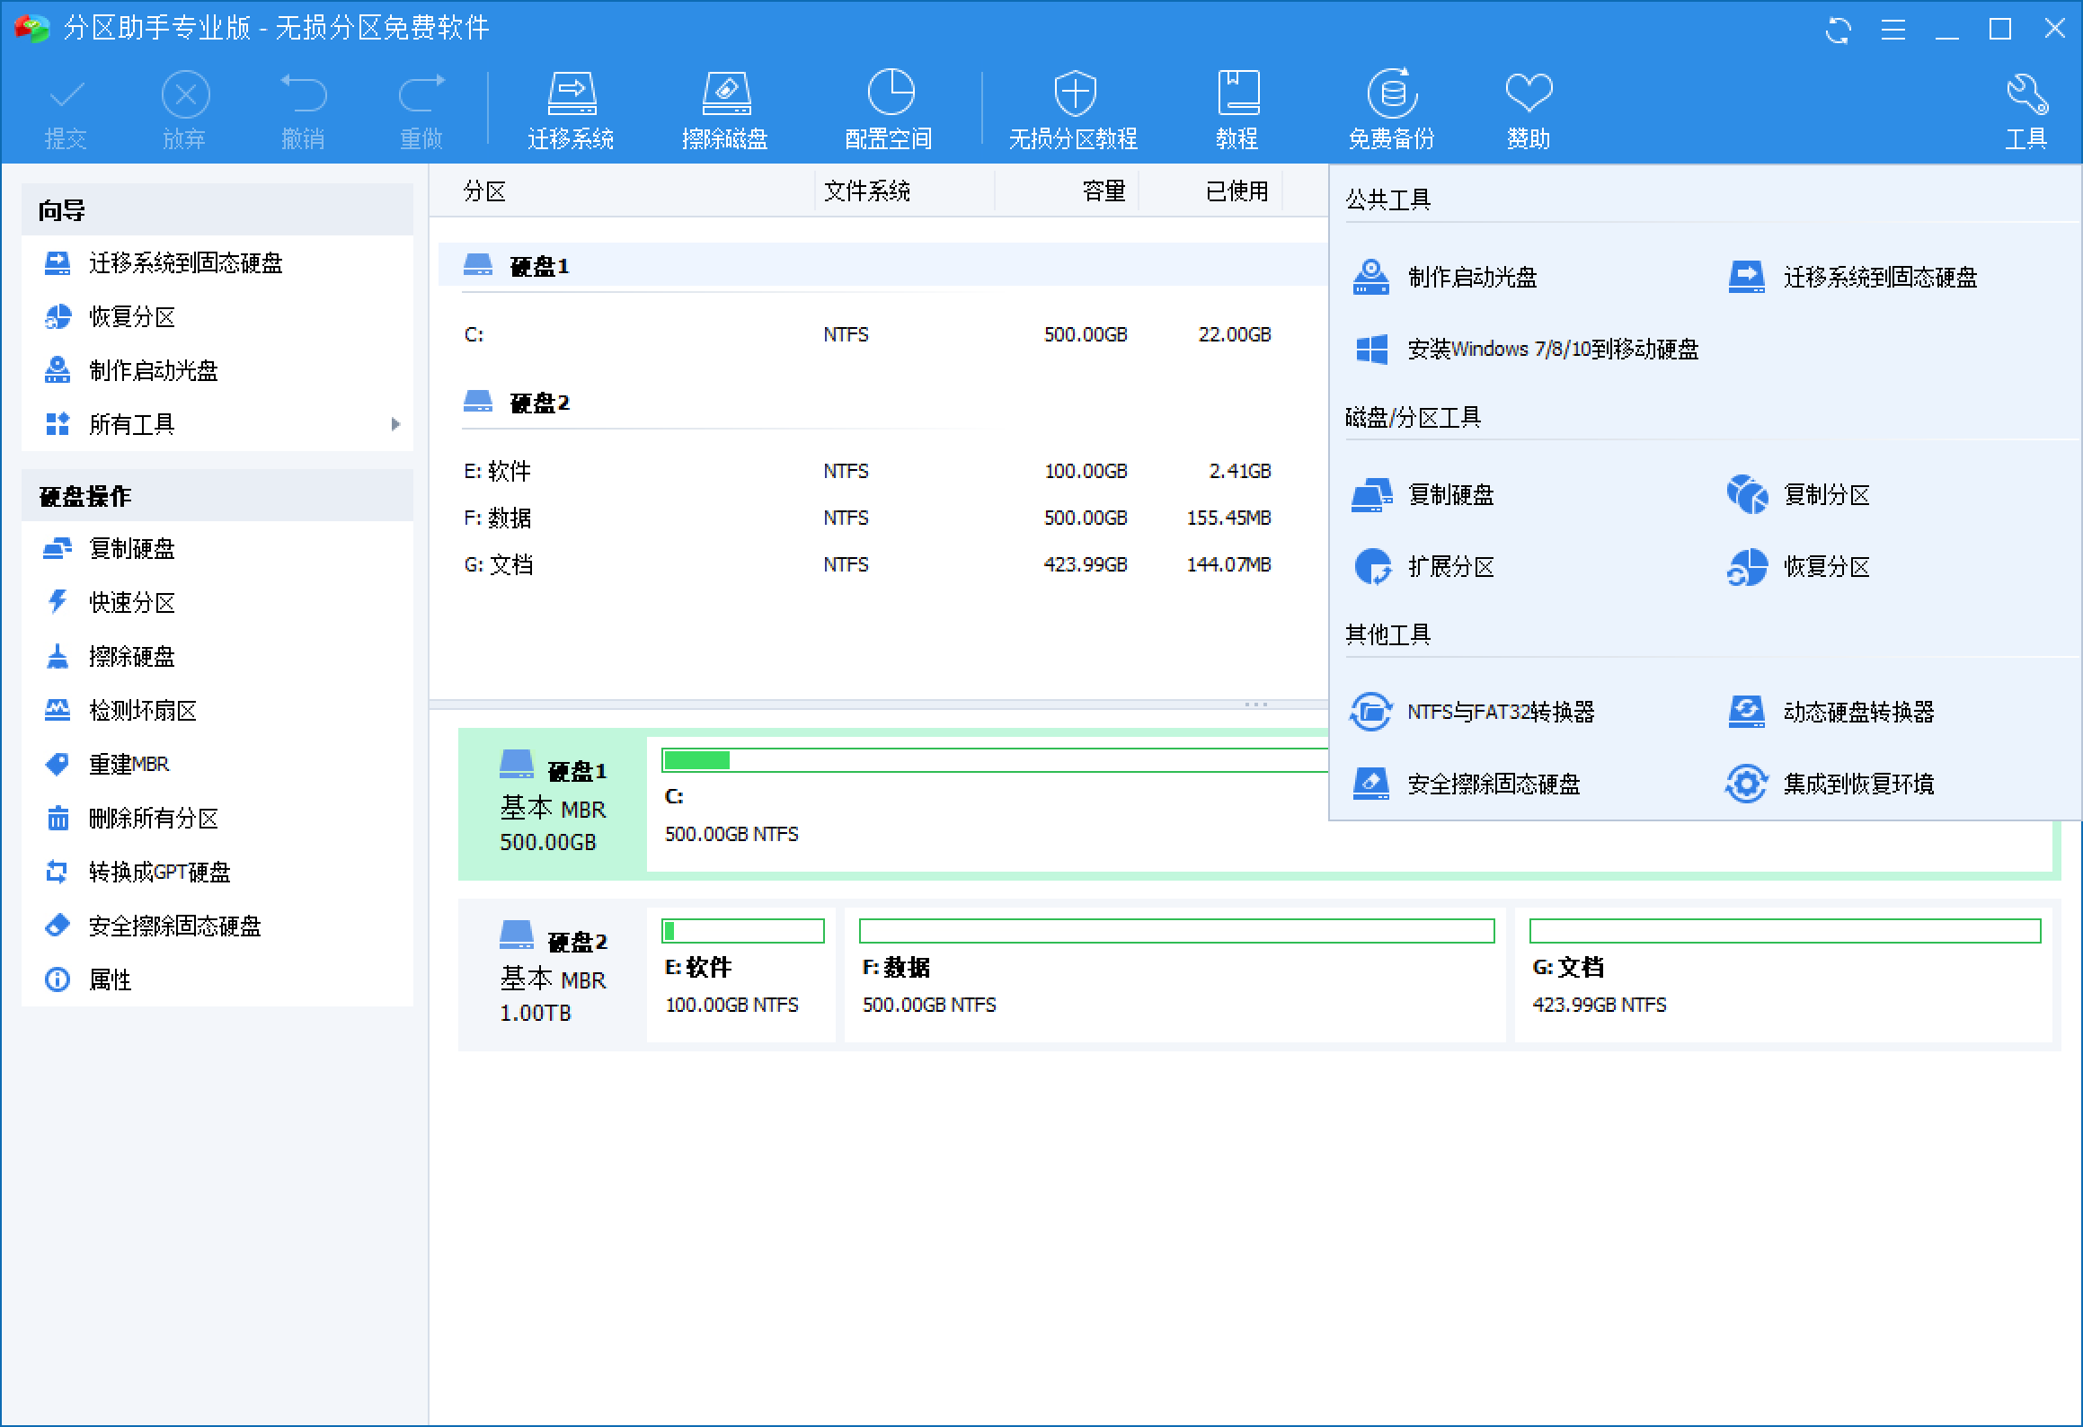Select the F: 数据 partition row
The image size is (2083, 1427).
(x=882, y=518)
